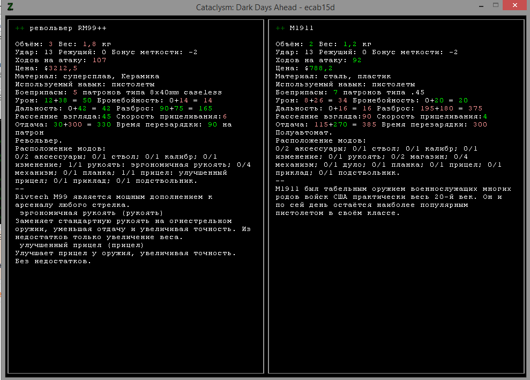Screen dimensions: 530x380
Task: Click RM99 dispersion total 165
Action: pos(205,108)
